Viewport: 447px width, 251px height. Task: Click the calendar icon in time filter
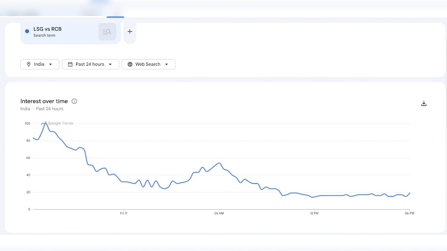click(x=70, y=65)
